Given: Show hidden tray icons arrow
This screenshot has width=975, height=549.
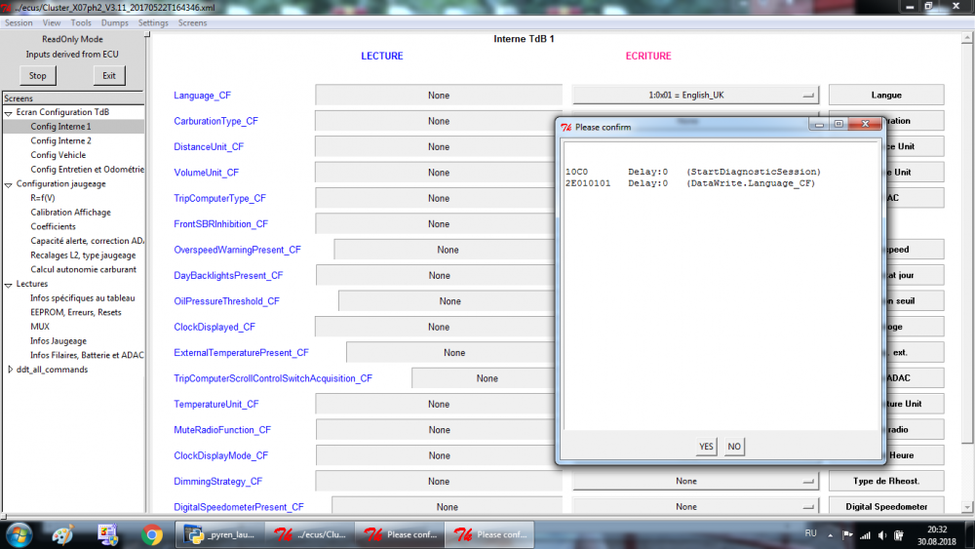Looking at the screenshot, I should (830, 534).
